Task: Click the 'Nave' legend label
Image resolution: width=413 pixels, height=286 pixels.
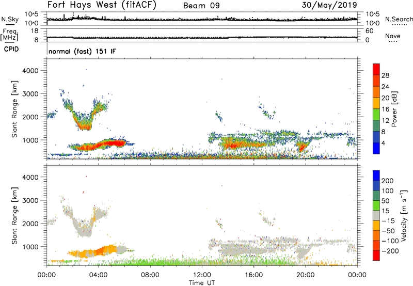Action: point(393,36)
